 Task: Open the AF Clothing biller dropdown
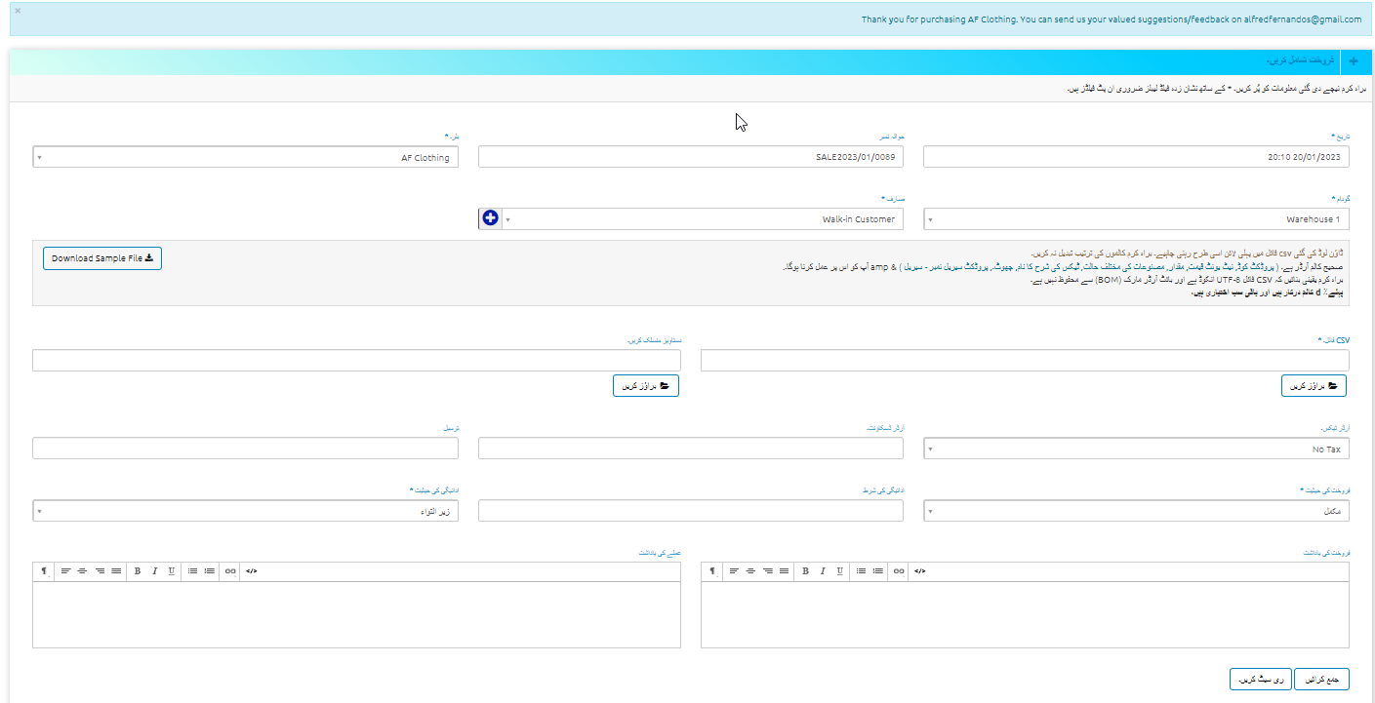point(245,157)
